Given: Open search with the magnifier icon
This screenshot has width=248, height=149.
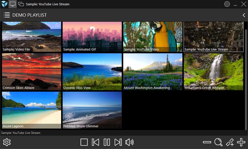Looking at the screenshot, I should (x=219, y=142).
